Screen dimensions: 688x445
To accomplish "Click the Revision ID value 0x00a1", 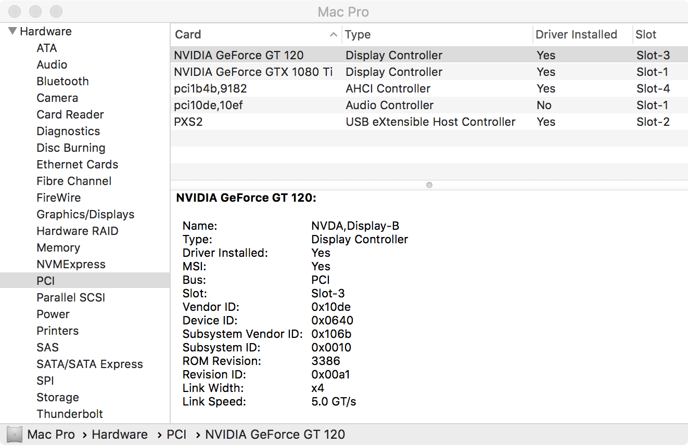I will [x=331, y=374].
